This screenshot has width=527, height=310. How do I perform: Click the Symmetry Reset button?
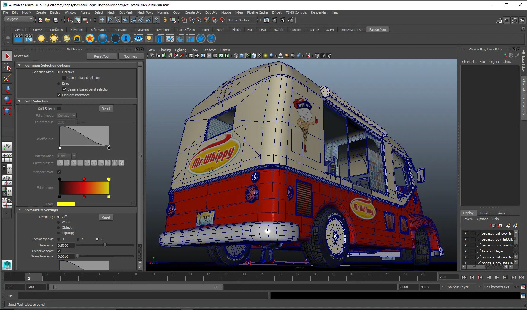[106, 217]
